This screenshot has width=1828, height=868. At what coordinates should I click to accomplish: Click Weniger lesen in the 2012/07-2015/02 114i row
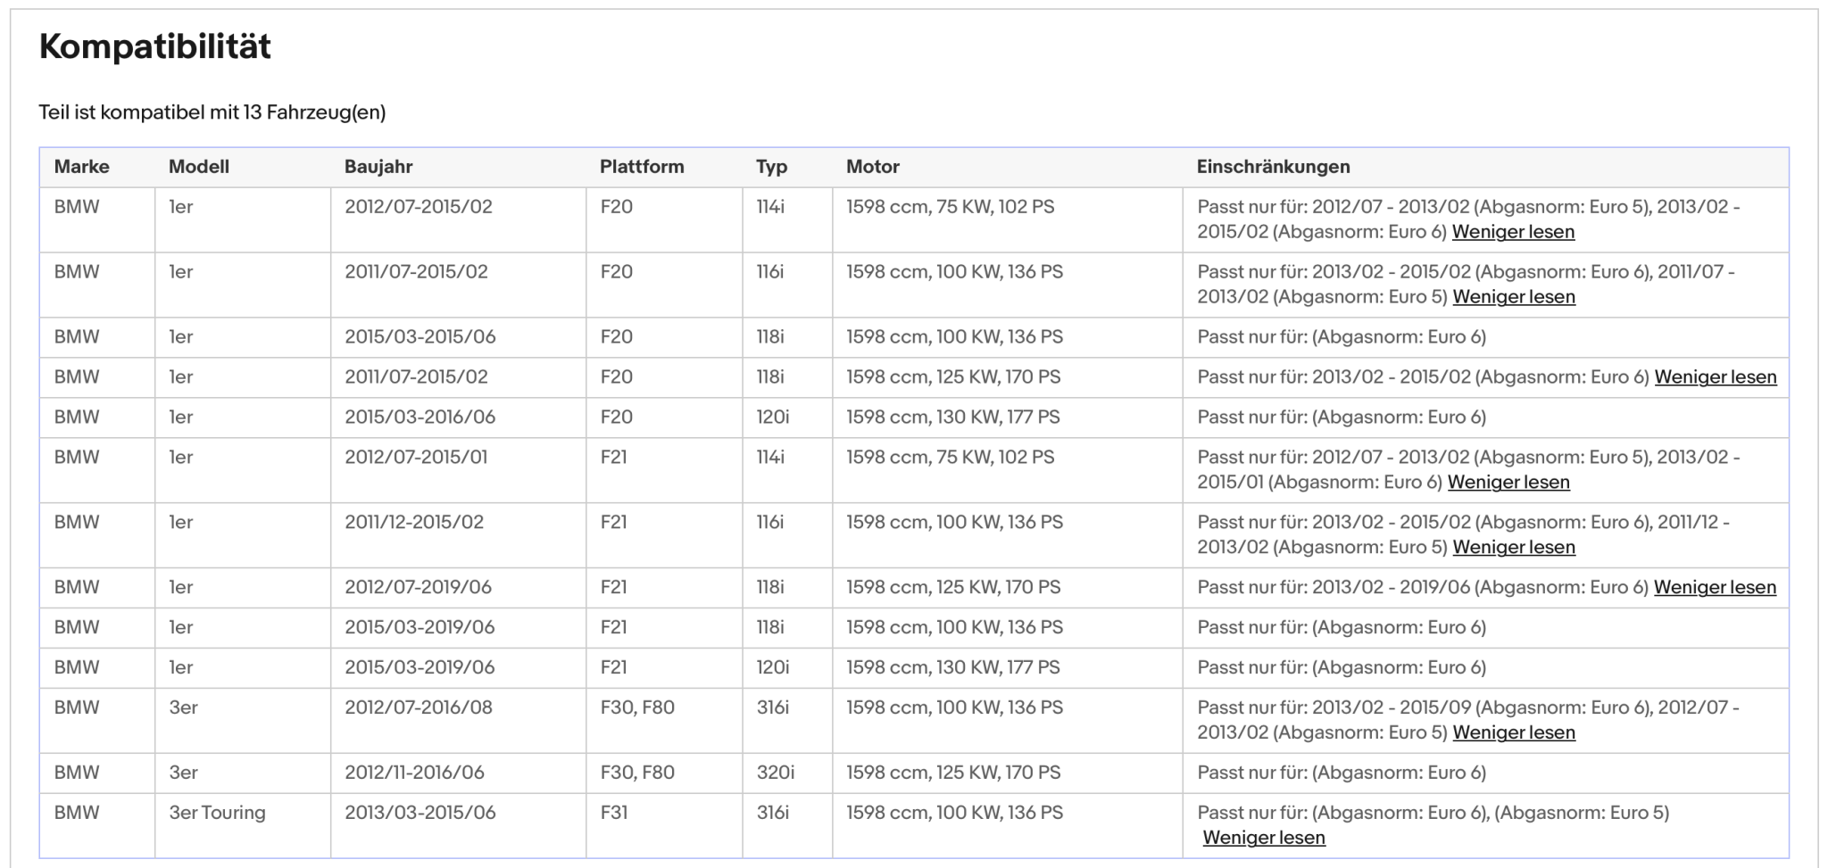pos(1513,232)
